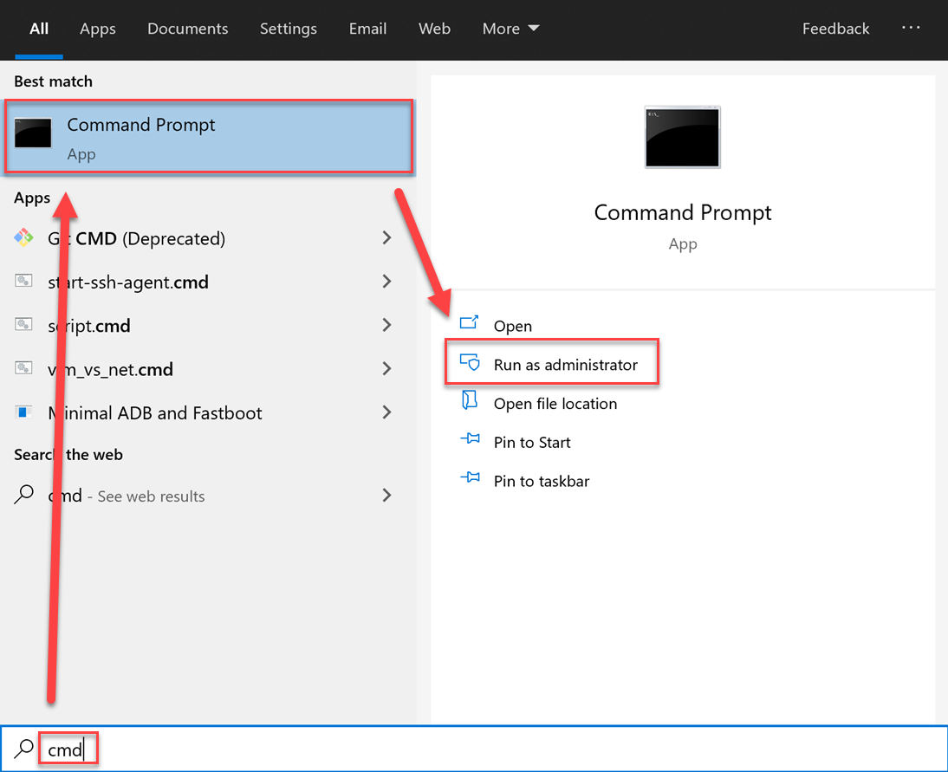948x772 pixels.
Task: Expand Git CMD (Deprecated) arrow
Action: pos(386,238)
